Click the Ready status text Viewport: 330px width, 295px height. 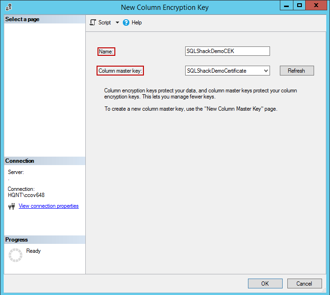(x=33, y=251)
